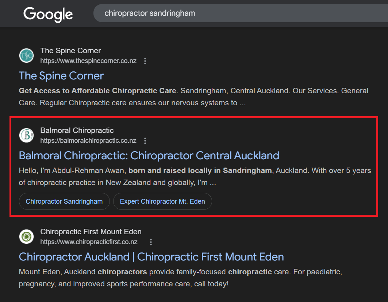The width and height of the screenshot is (388, 302).
Task: Click the Chiropractic First Mount Eden favicon
Action: pos(26,237)
